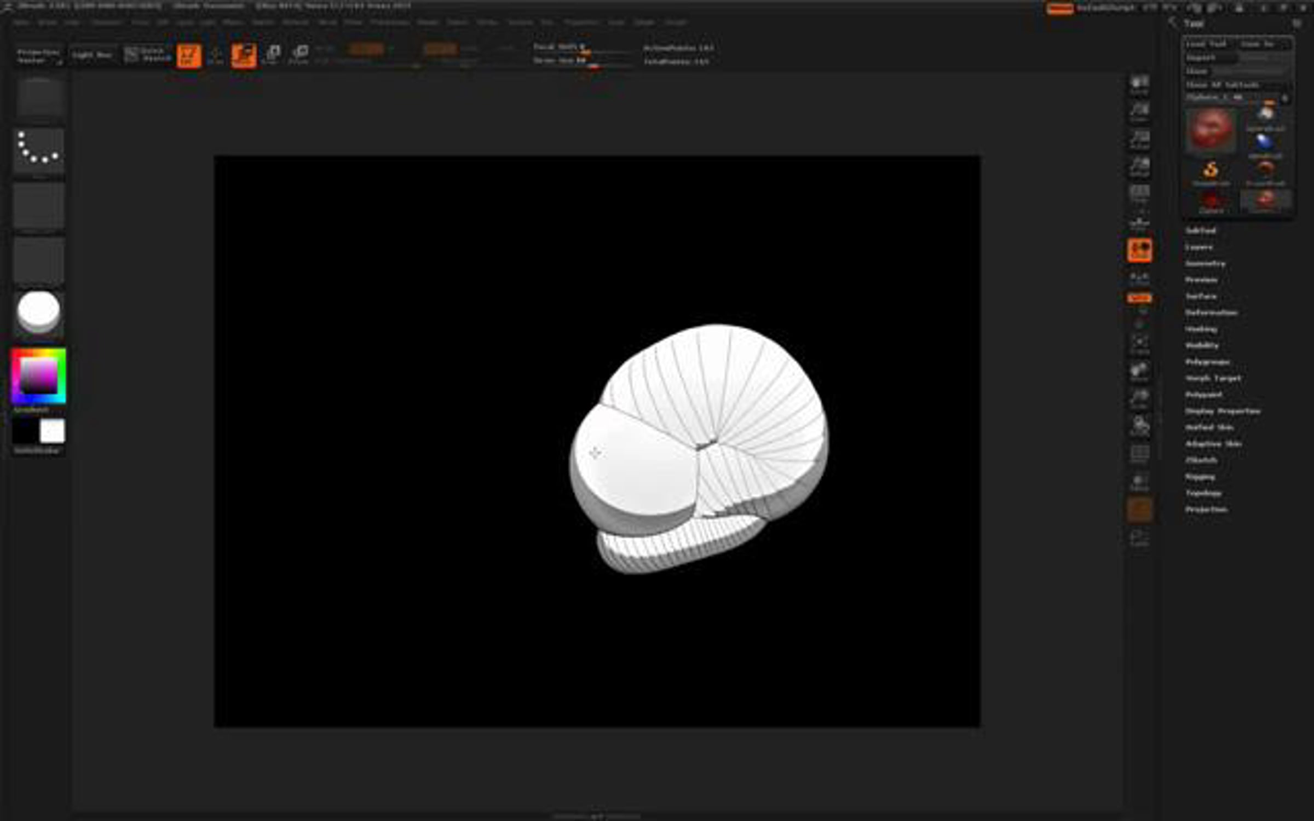Toggle the Local transformations button
Image resolution: width=1314 pixels, height=821 pixels.
[1139, 250]
